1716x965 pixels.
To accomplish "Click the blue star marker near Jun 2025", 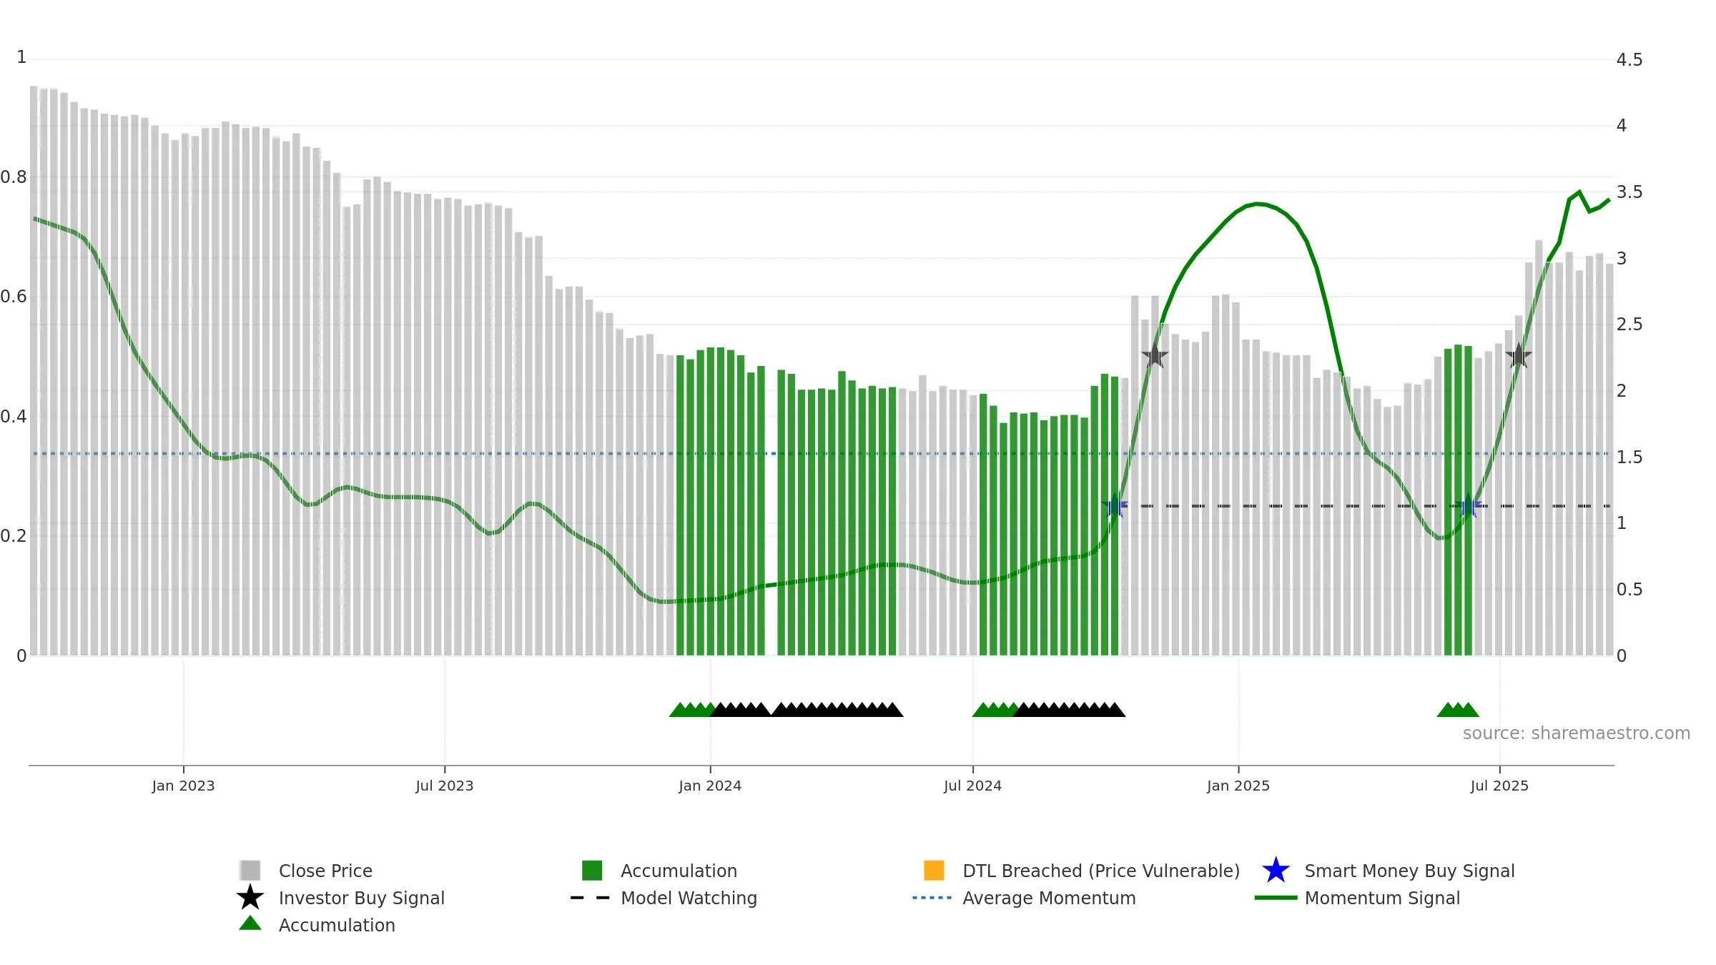I will point(1468,505).
